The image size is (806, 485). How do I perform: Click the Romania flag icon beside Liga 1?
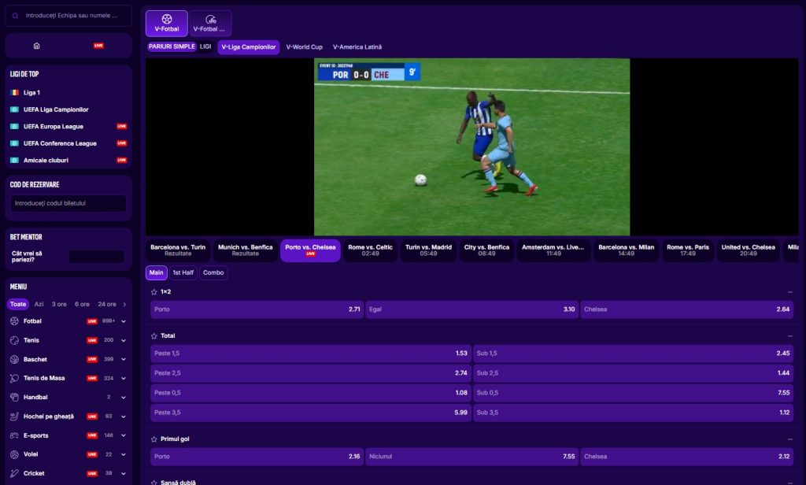point(14,93)
